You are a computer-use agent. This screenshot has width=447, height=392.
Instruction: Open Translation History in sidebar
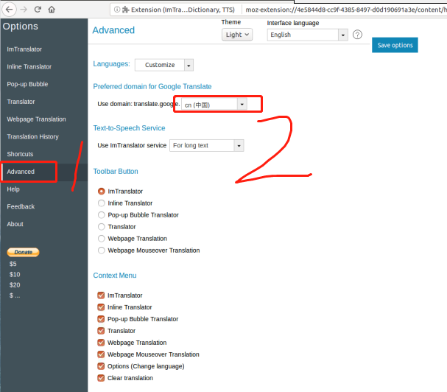click(33, 136)
